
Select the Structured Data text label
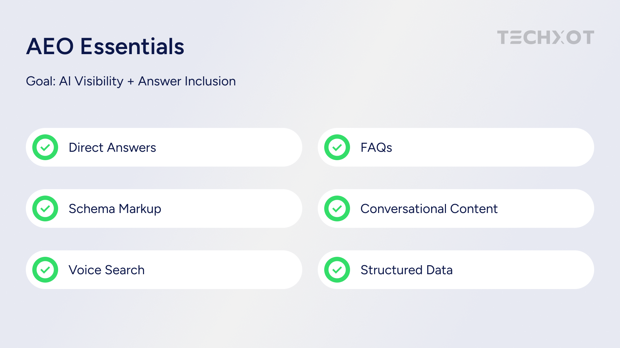[x=407, y=270]
